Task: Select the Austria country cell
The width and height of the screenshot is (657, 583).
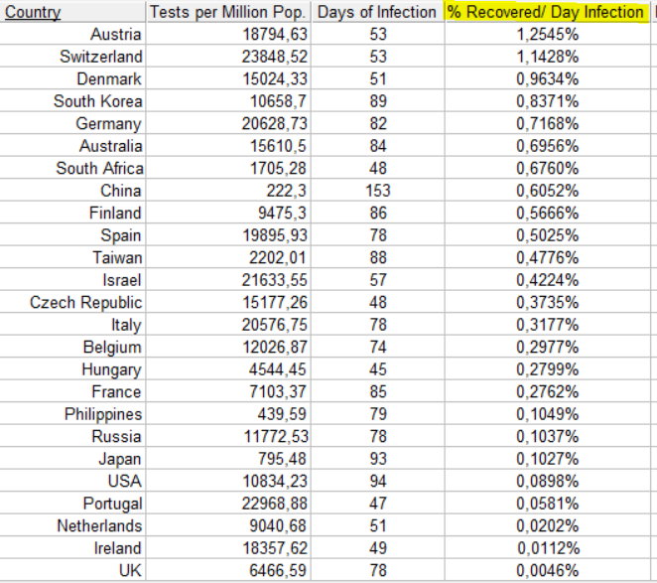Action: tap(116, 35)
